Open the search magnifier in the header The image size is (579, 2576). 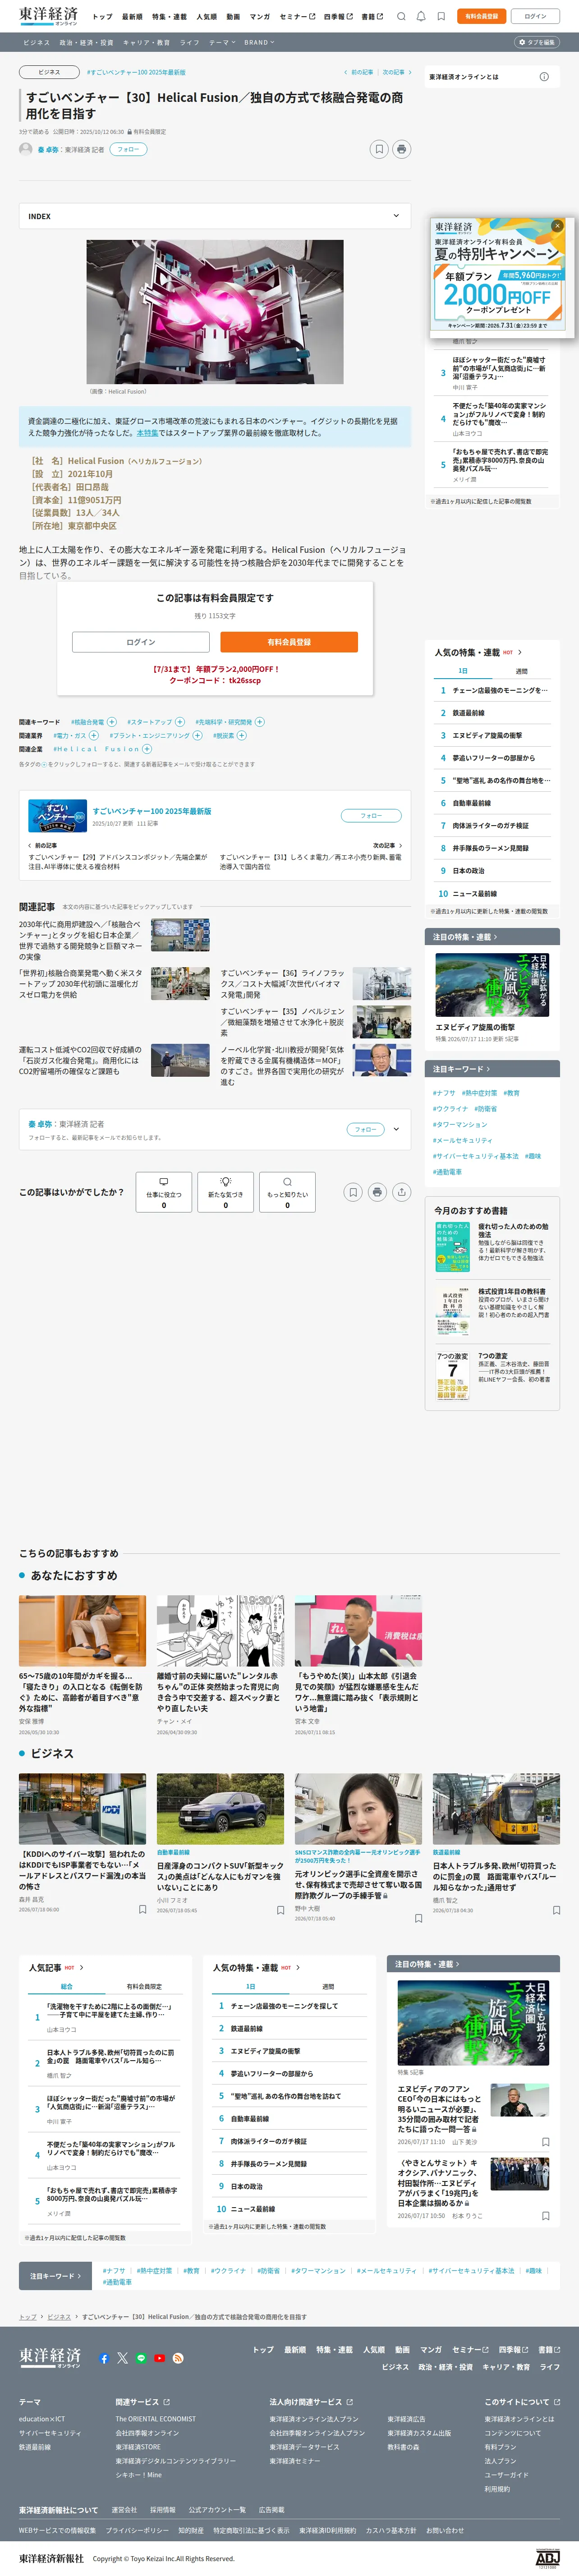click(401, 16)
